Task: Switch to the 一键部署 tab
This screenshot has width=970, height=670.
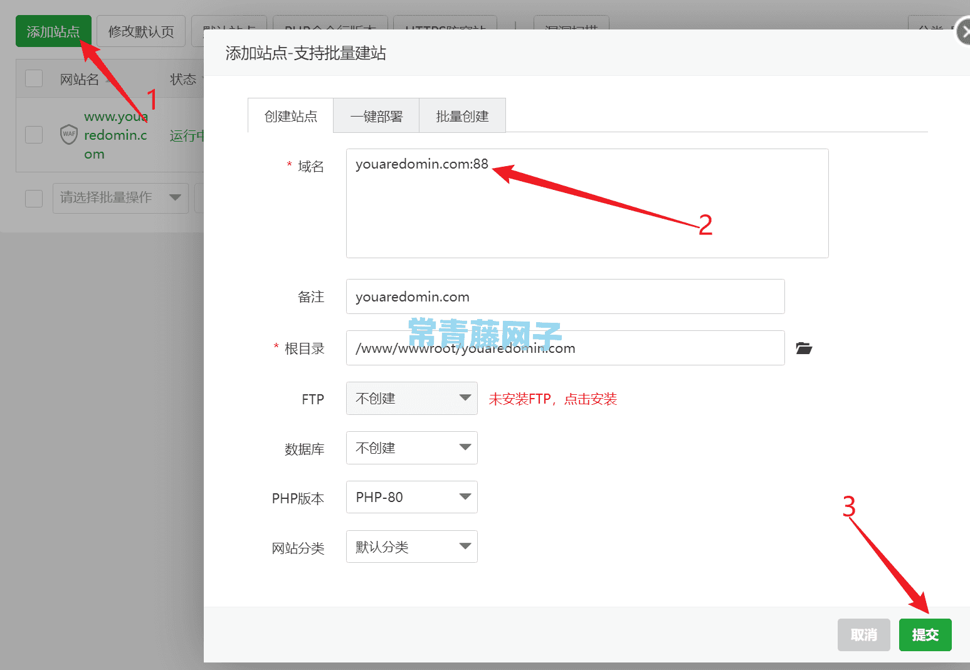Action: tap(376, 115)
